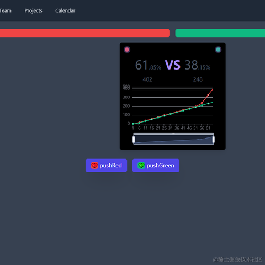
Task: Click the pushGreen button label
Action: (x=160, y=166)
